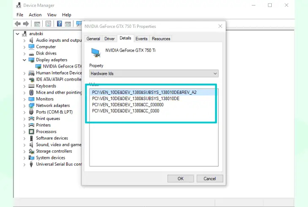
Task: Click the Network adapters icon
Action: (x=31, y=106)
